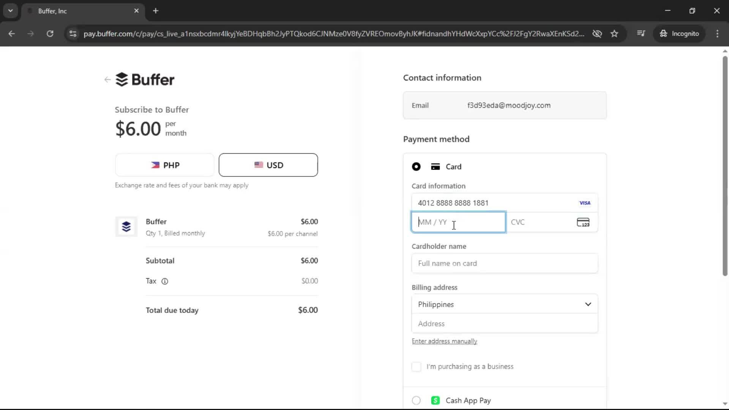Screen dimensions: 729x410
Task: Open the tab search chevron in the browser
Action: tap(10, 11)
